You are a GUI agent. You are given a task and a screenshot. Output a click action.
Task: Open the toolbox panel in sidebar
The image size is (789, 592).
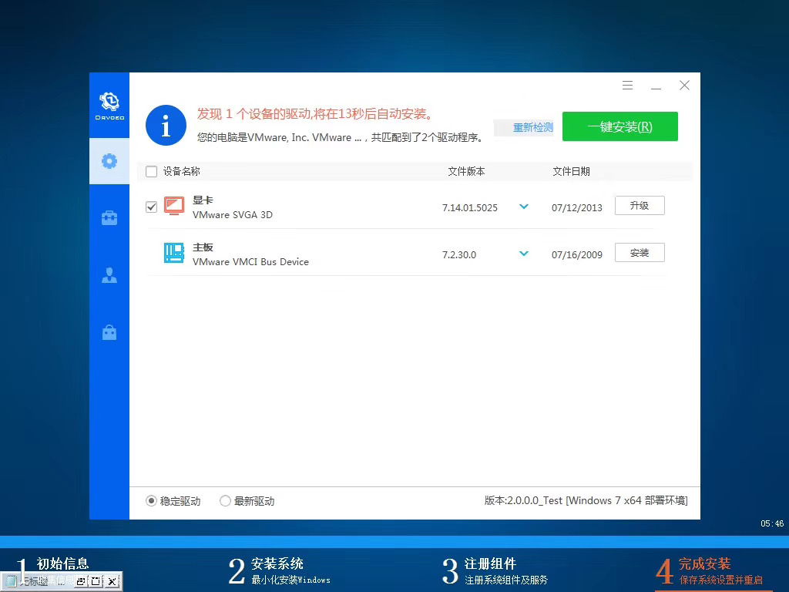coord(109,217)
